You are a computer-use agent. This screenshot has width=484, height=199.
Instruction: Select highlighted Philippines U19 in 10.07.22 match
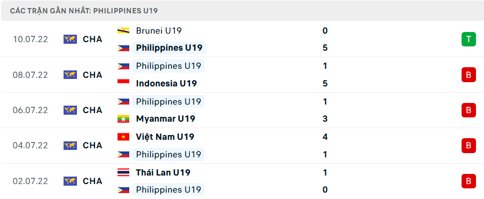(169, 47)
